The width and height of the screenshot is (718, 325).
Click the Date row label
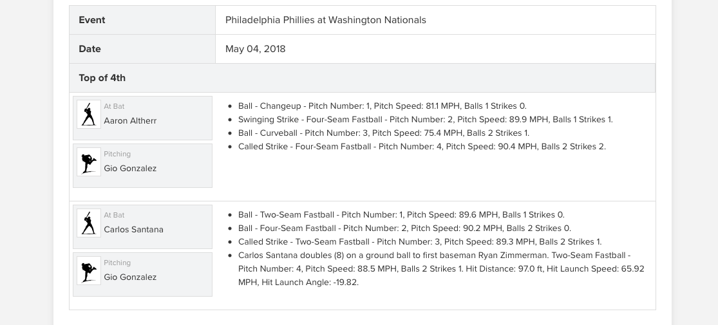pos(90,49)
